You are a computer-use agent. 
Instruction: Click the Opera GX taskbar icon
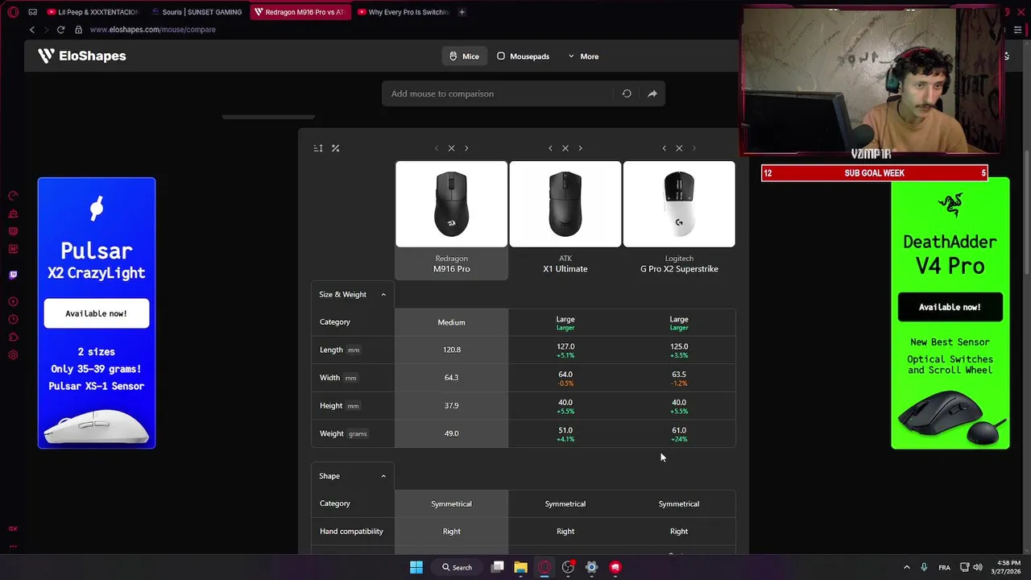pos(544,567)
